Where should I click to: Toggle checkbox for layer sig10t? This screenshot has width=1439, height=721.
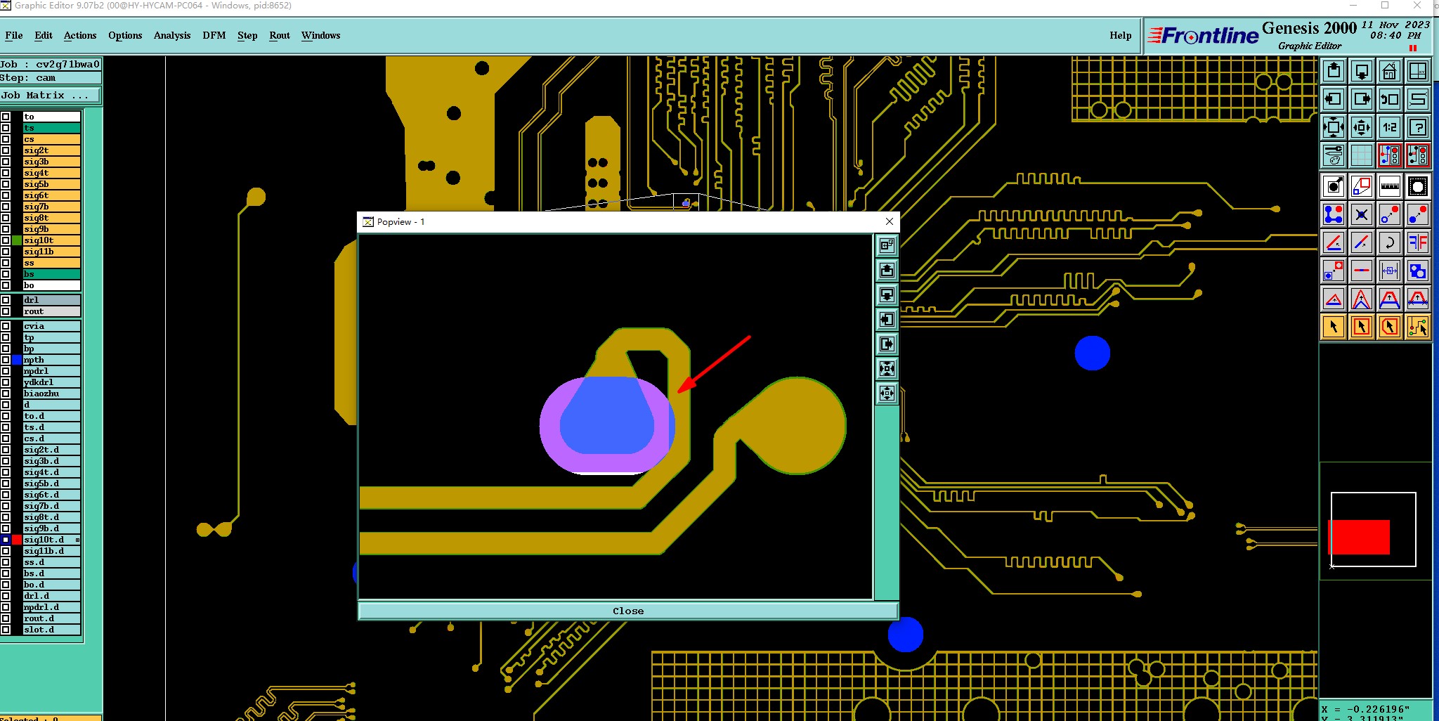pos(6,240)
